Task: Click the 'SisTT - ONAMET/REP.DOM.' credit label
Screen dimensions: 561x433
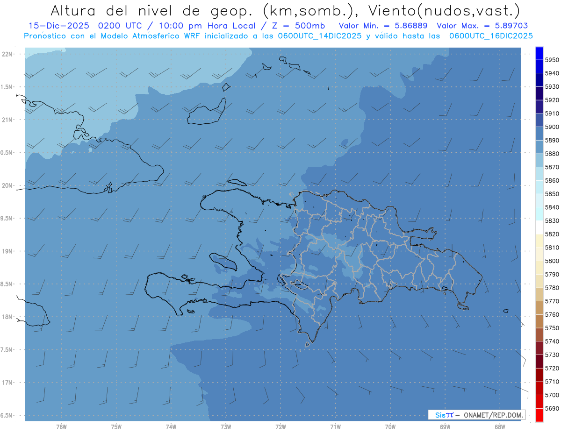Action: pyautogui.click(x=476, y=415)
